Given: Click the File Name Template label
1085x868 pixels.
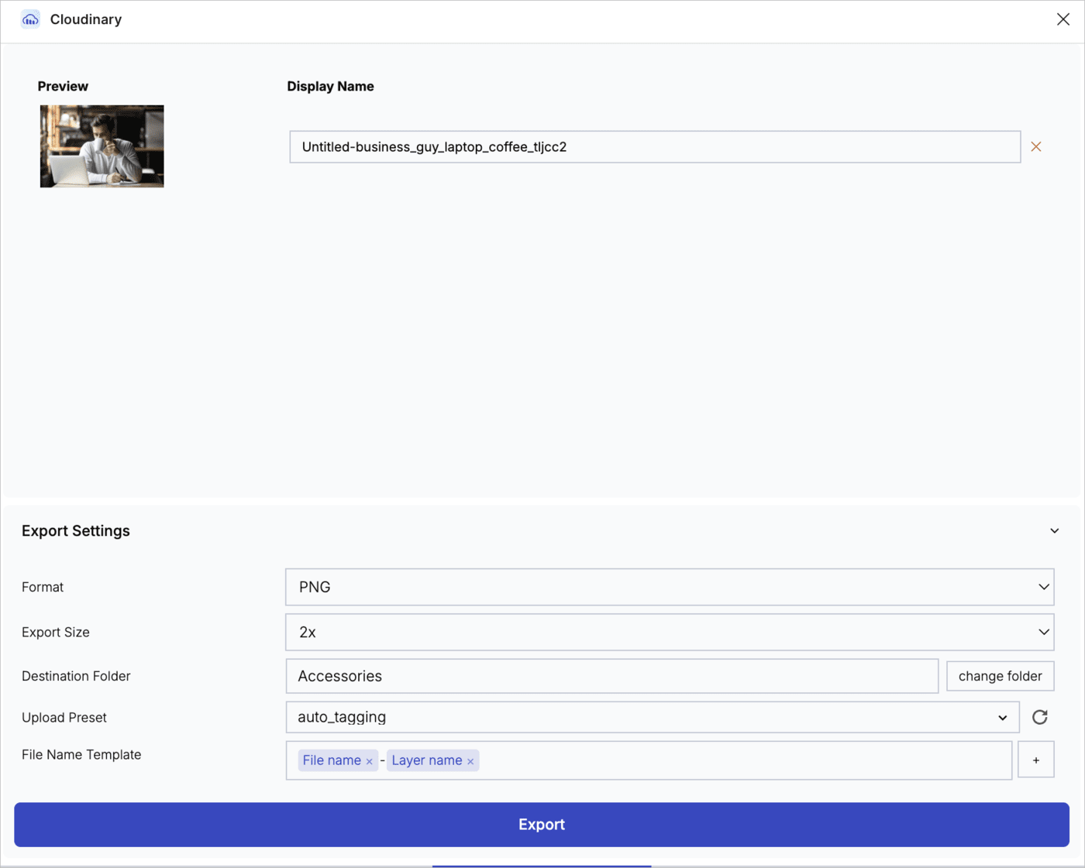Looking at the screenshot, I should [81, 754].
